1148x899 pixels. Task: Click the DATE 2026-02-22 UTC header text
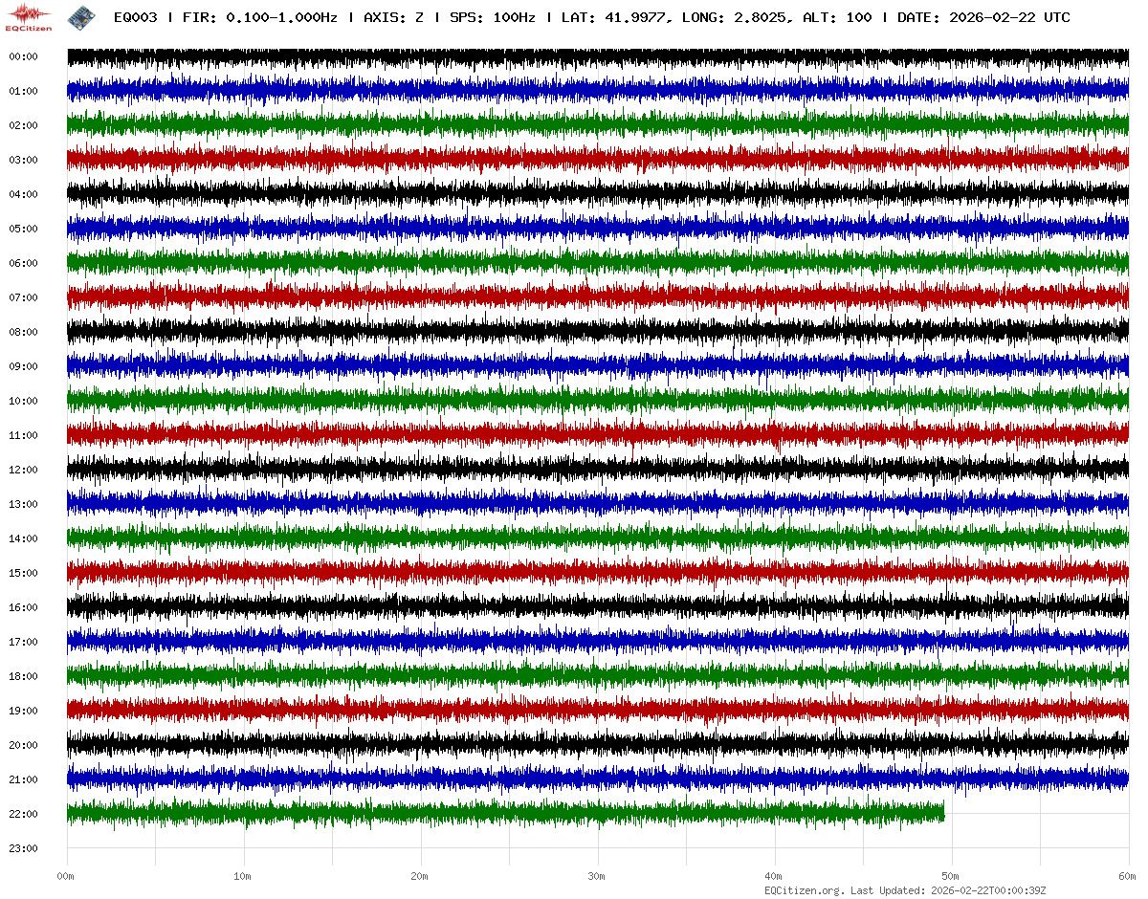pos(983,17)
